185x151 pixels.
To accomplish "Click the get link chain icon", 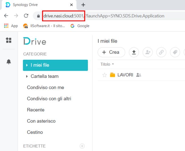I will click(161, 52).
